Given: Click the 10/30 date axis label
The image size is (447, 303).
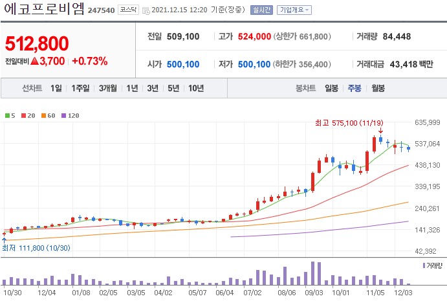Looking at the screenshot, I should point(12,293).
